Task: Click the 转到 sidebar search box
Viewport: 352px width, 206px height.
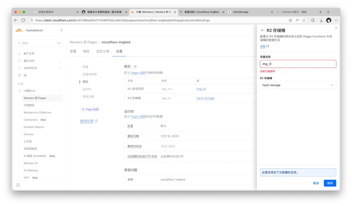Action: pos(39,43)
